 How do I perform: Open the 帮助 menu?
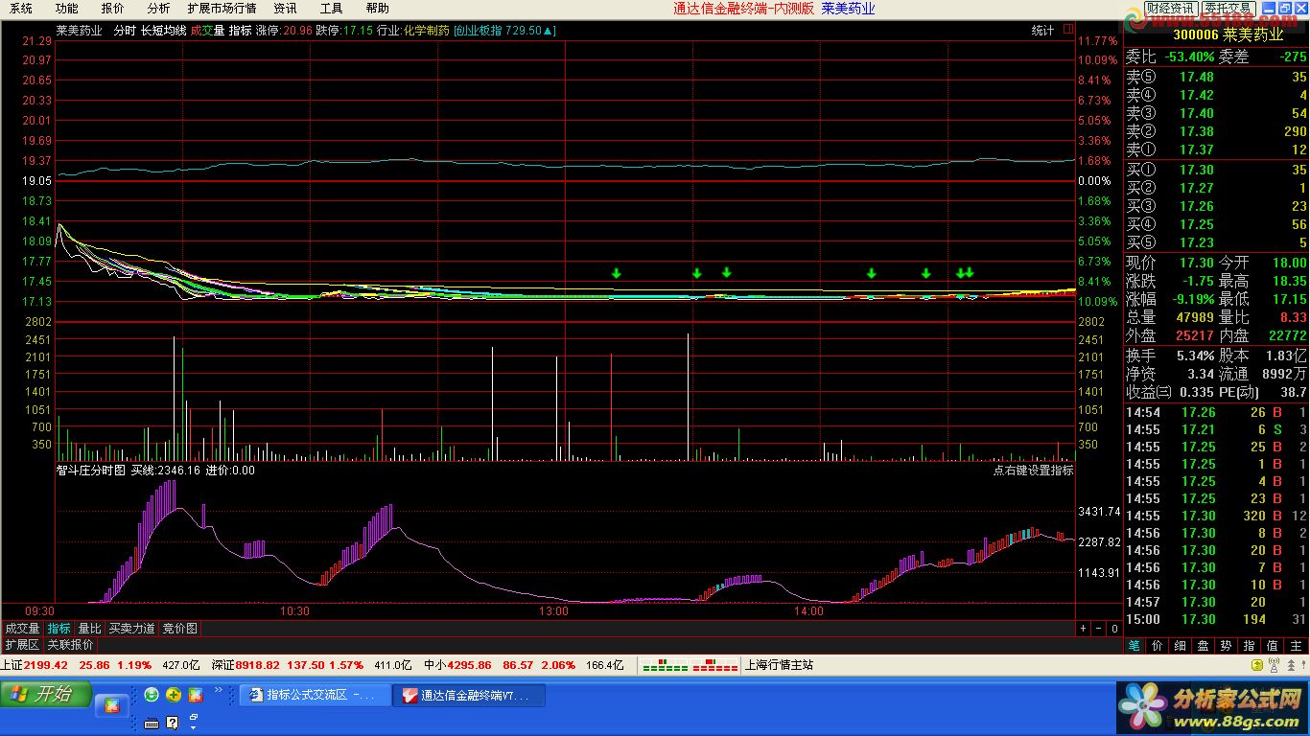377,9
